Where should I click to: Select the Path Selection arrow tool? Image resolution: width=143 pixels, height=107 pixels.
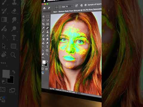[43, 51]
